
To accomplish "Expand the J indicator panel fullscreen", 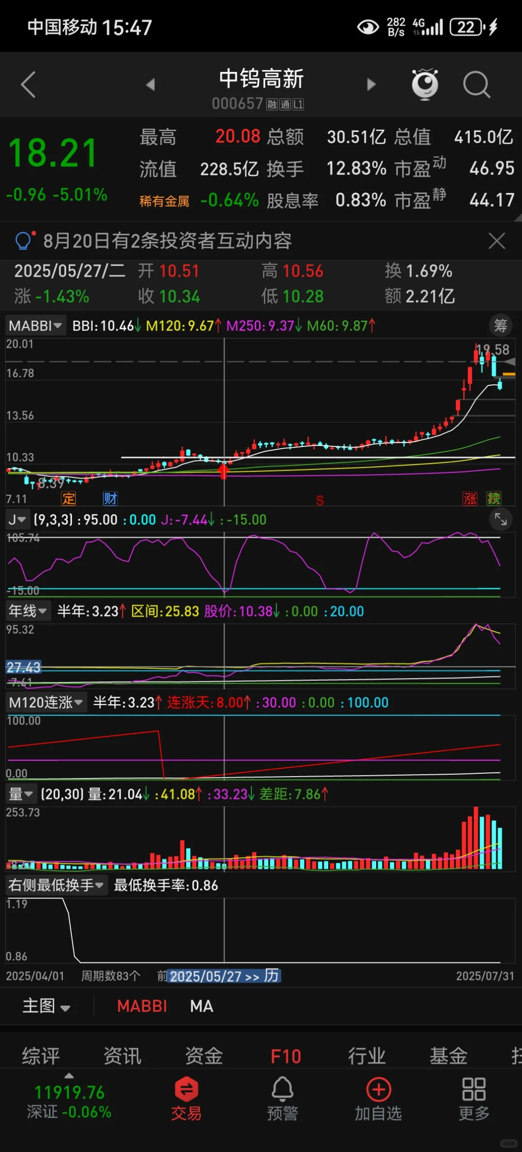I will 501,519.
